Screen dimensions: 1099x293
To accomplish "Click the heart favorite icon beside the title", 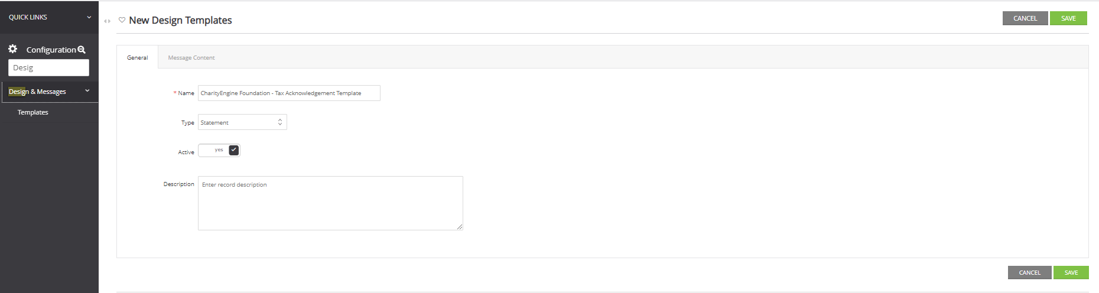I will click(x=122, y=19).
